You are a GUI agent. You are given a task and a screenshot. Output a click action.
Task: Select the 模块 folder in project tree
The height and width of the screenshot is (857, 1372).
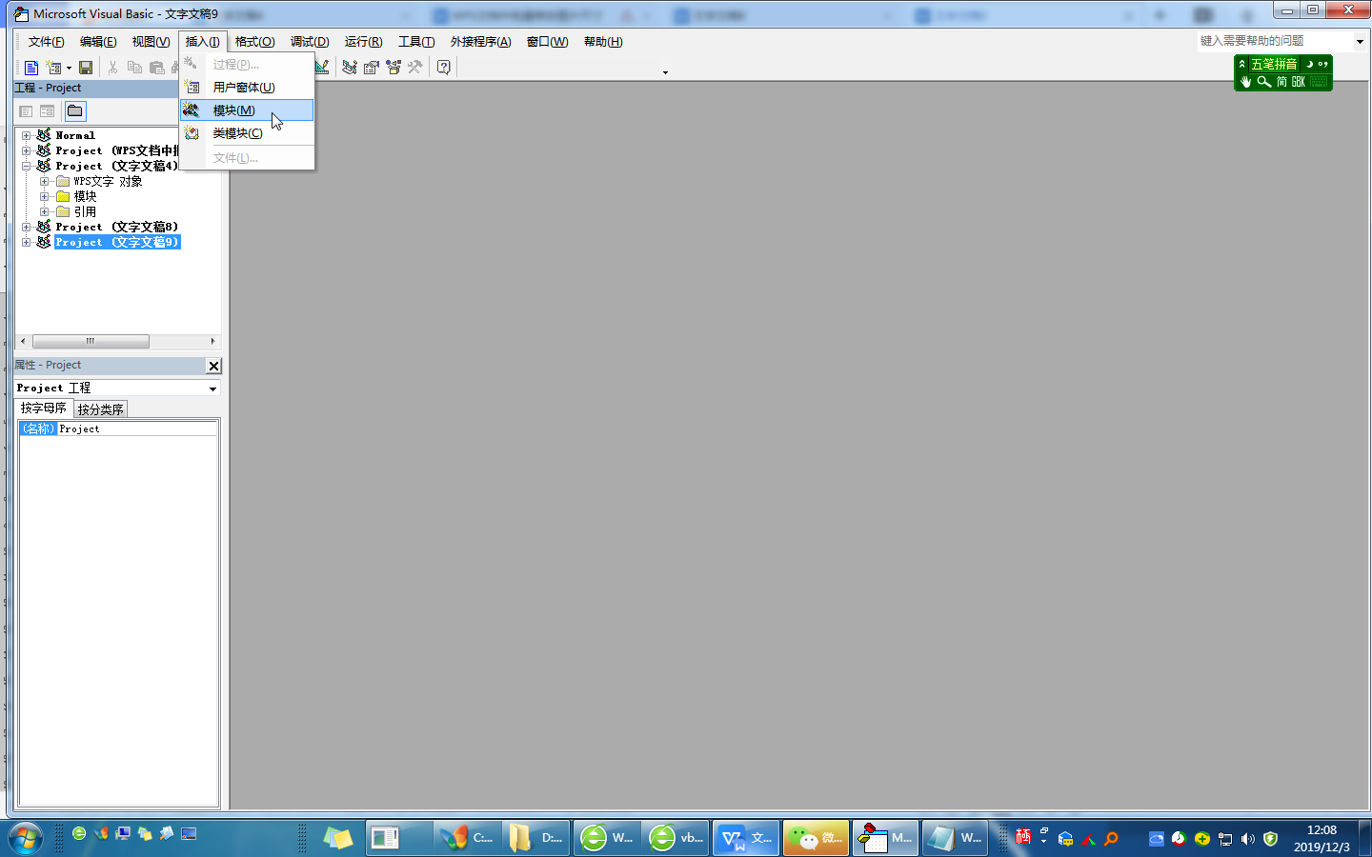coord(85,196)
